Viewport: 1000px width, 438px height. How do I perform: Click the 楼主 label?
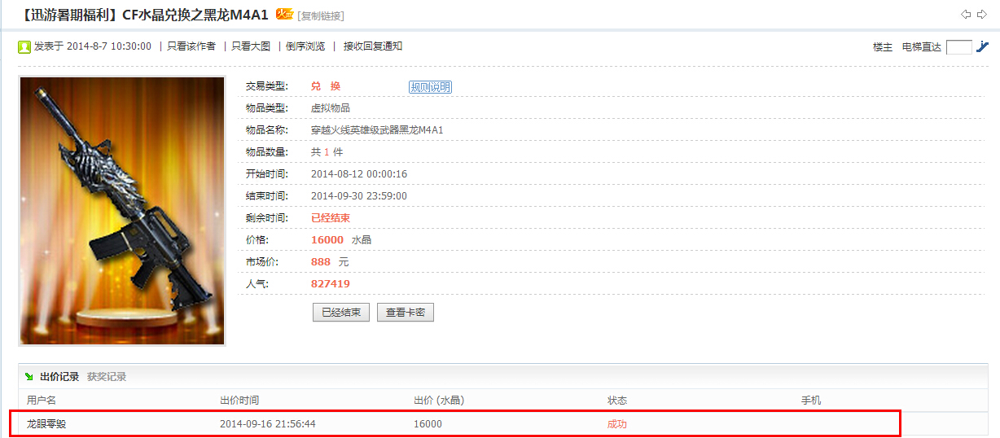click(883, 47)
